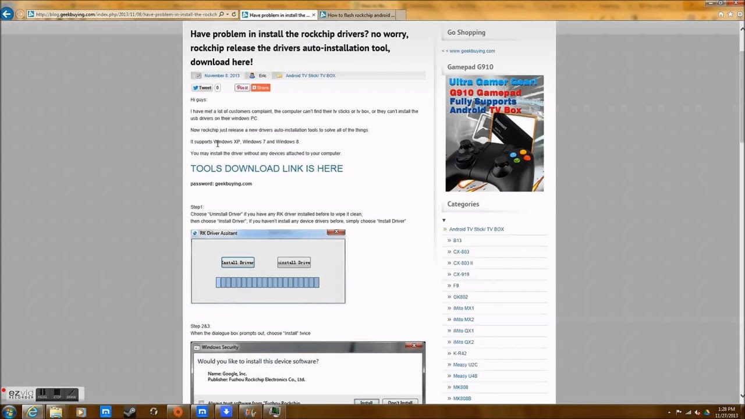Click the ezvid Pause button
This screenshot has width=745, height=419.
coord(42,394)
